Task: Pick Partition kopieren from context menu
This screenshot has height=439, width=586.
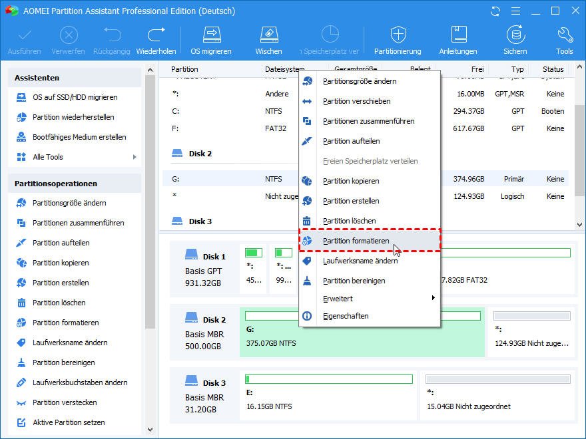Action: click(369, 181)
